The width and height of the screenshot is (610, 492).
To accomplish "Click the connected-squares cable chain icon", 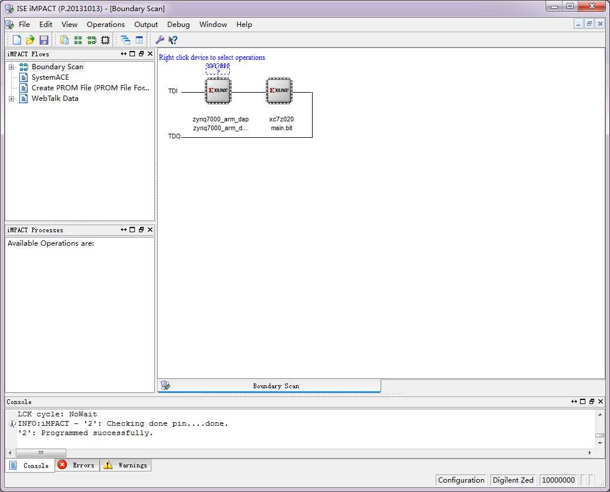I will click(92, 40).
